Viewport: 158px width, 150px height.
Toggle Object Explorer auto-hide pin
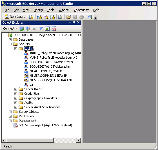[74, 23]
